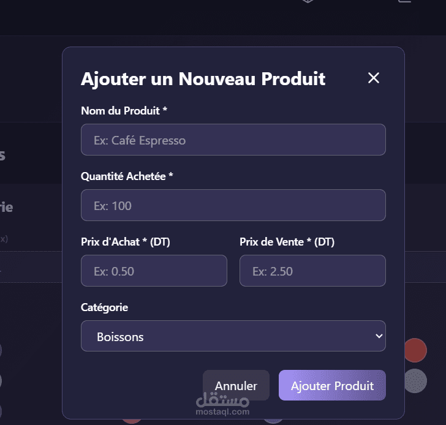
Task: Close the Ajouter un Nouveau Produit dialog
Action: point(374,78)
